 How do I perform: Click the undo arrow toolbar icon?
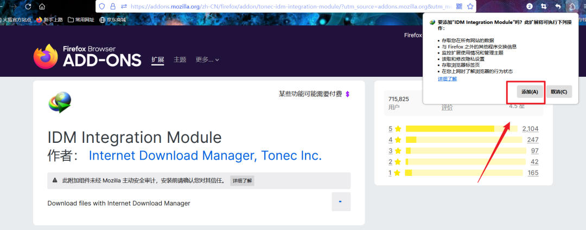point(558,6)
